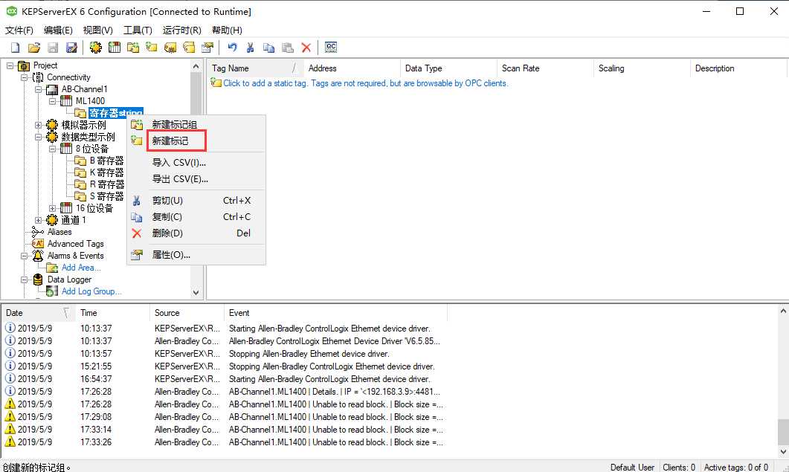The image size is (789, 472).
Task: Sort event log by Source column
Action: (187, 313)
